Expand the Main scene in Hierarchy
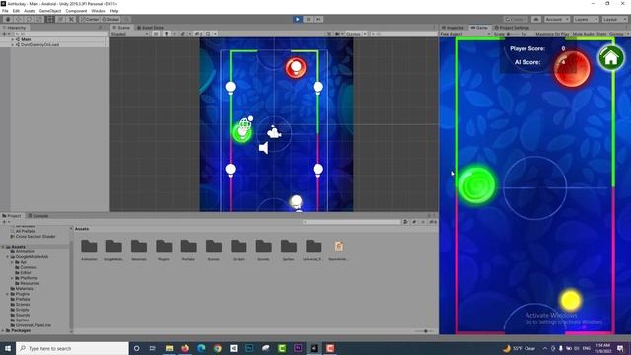The height and width of the screenshot is (355, 631). tap(13, 39)
